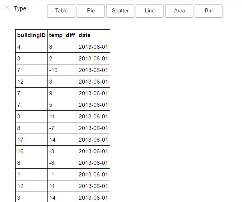The width and height of the screenshot is (242, 202).
Task: Click buildingID cell with value 4
Action: (31, 47)
